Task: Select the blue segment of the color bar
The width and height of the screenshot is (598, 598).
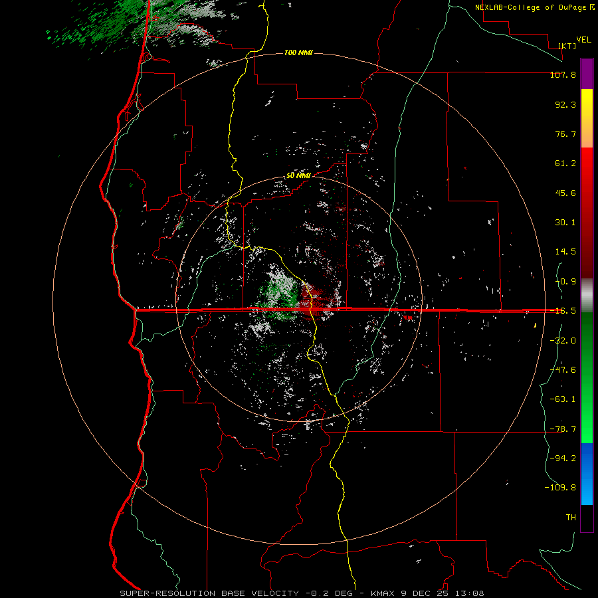Action: (x=587, y=474)
